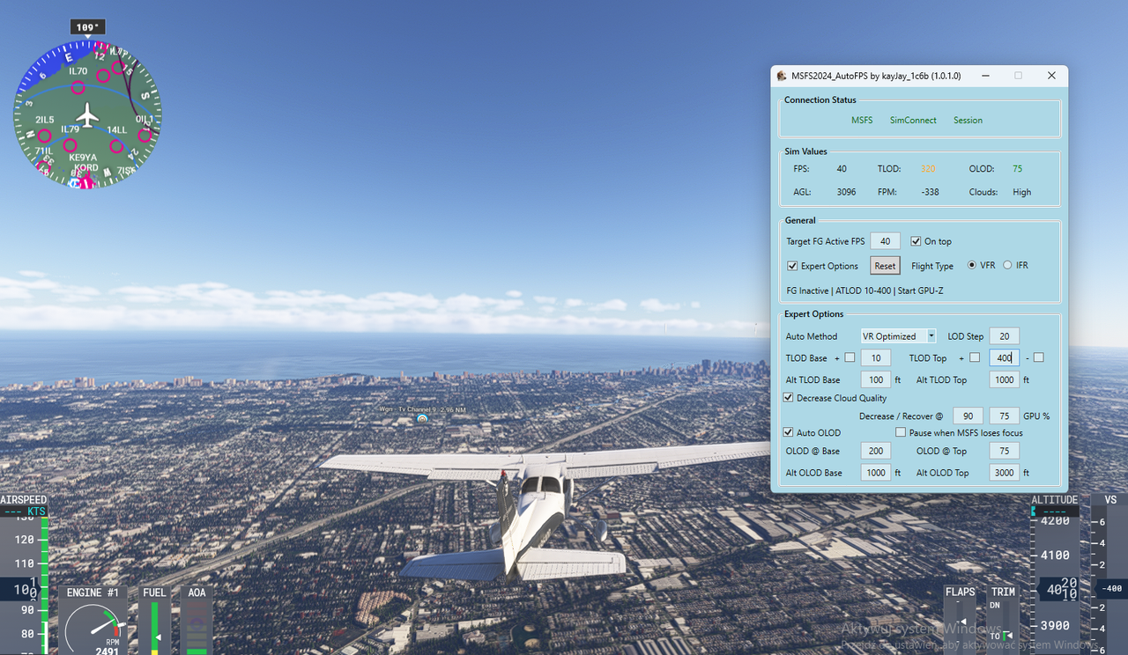
Task: Click the cloud Recover GPU % field
Action: tap(1004, 416)
